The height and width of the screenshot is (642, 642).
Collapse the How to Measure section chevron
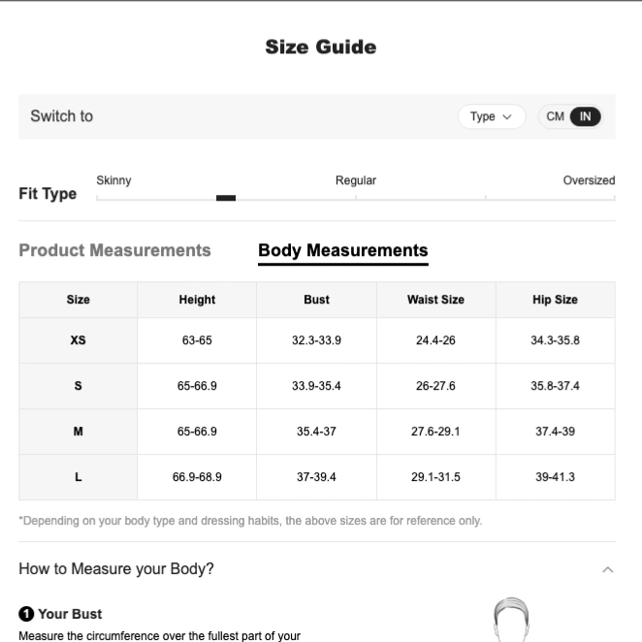pos(608,569)
